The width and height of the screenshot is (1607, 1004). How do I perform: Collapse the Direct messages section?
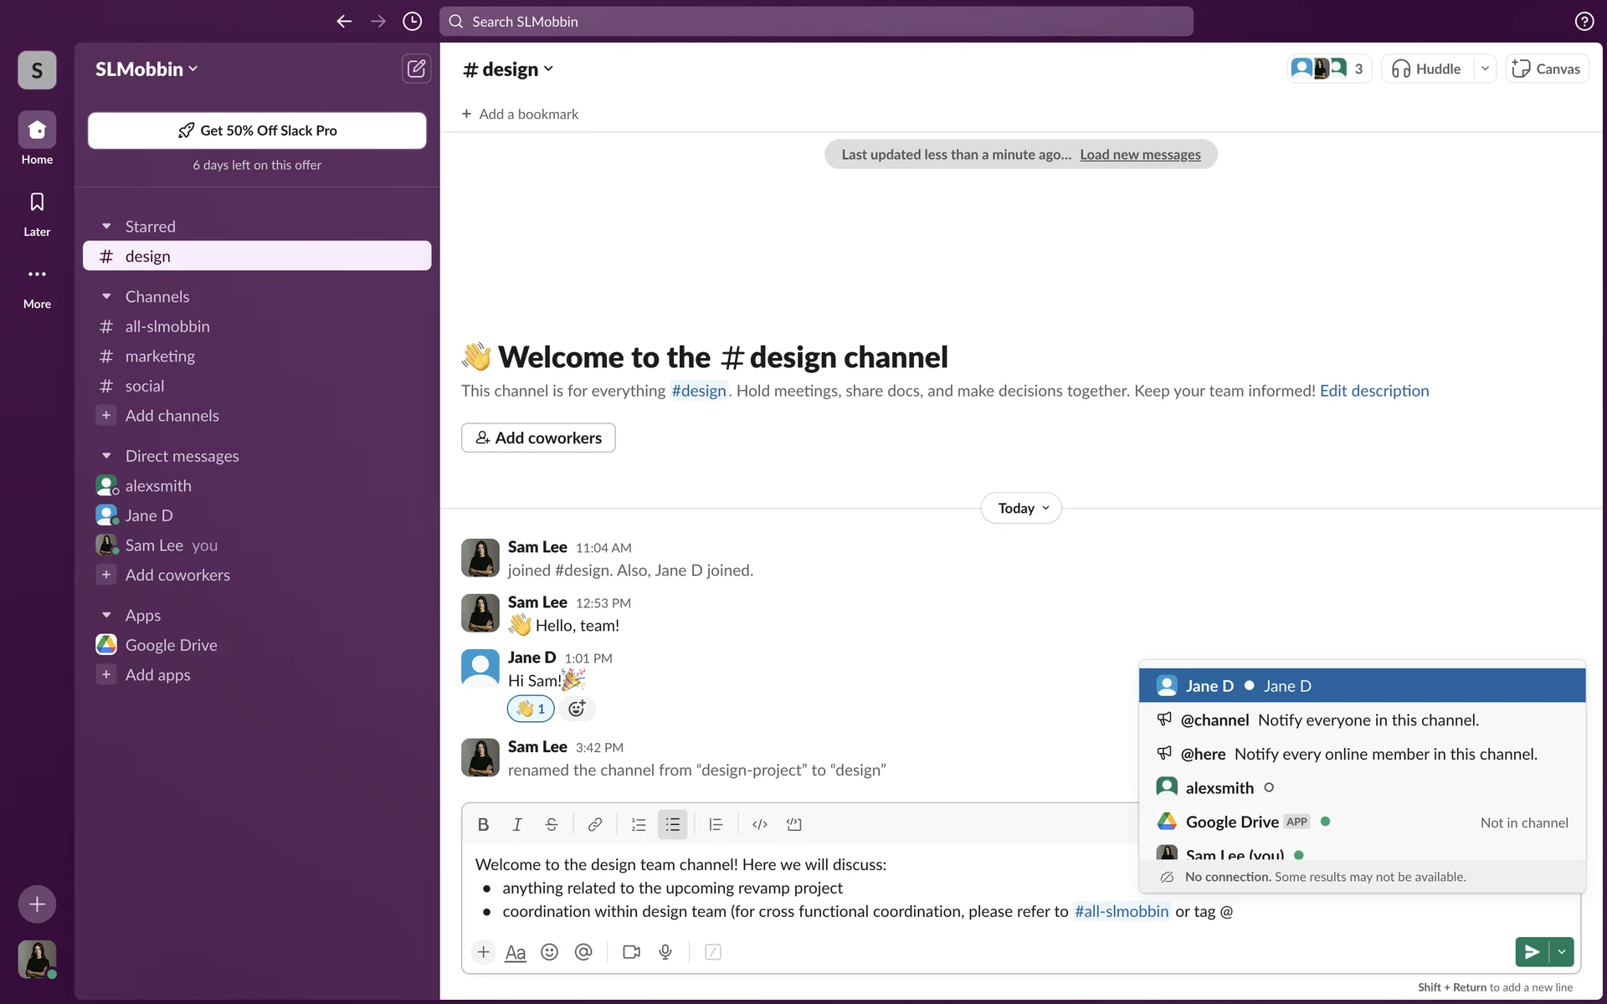point(106,456)
